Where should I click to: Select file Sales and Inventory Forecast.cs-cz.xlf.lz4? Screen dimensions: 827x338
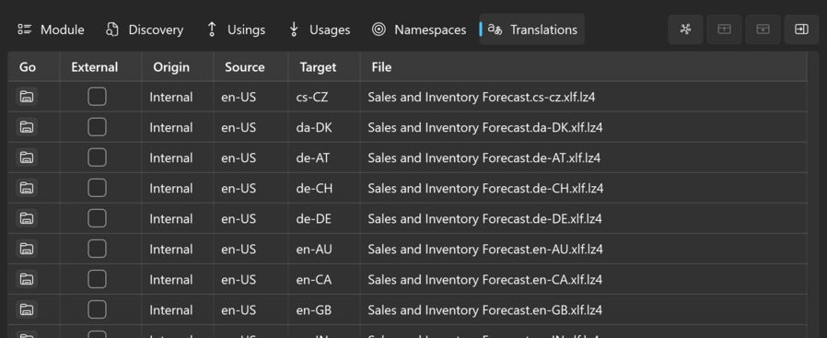482,97
